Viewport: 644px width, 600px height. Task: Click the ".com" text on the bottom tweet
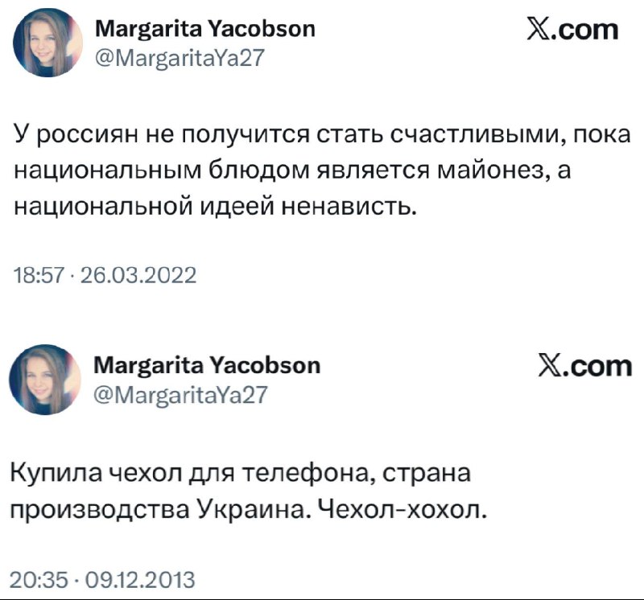[597, 366]
